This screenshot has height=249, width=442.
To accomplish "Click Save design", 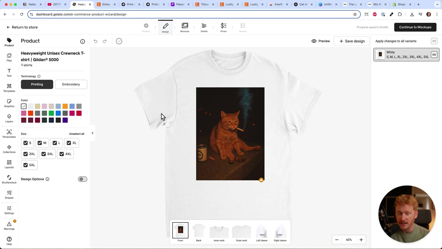I will coord(352,41).
